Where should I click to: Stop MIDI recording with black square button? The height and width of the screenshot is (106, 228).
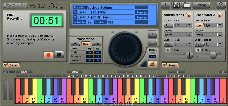[x=59, y=55]
